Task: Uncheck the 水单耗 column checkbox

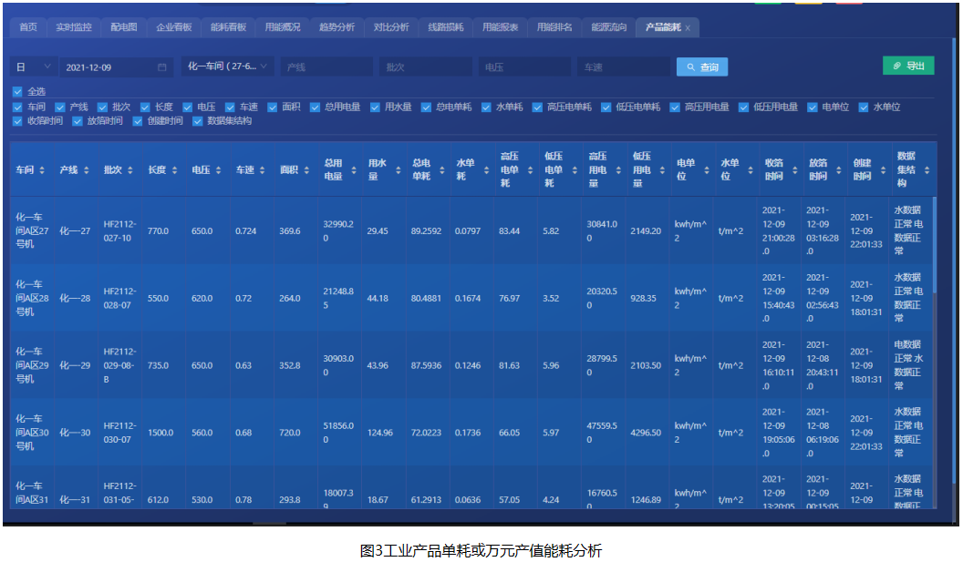Action: point(486,107)
